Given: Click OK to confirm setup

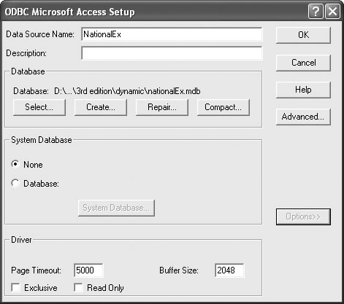Looking at the screenshot, I should (x=303, y=35).
